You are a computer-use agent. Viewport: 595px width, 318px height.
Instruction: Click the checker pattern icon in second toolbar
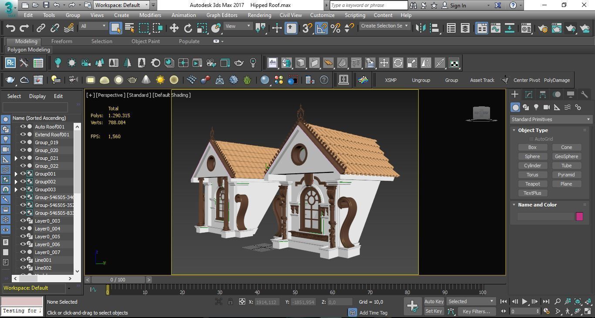pyautogui.click(x=454, y=63)
